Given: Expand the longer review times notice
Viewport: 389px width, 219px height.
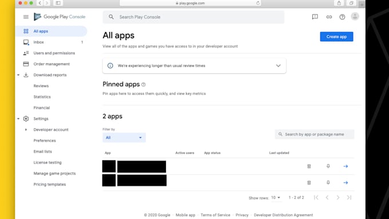Looking at the screenshot, I should tap(279, 66).
